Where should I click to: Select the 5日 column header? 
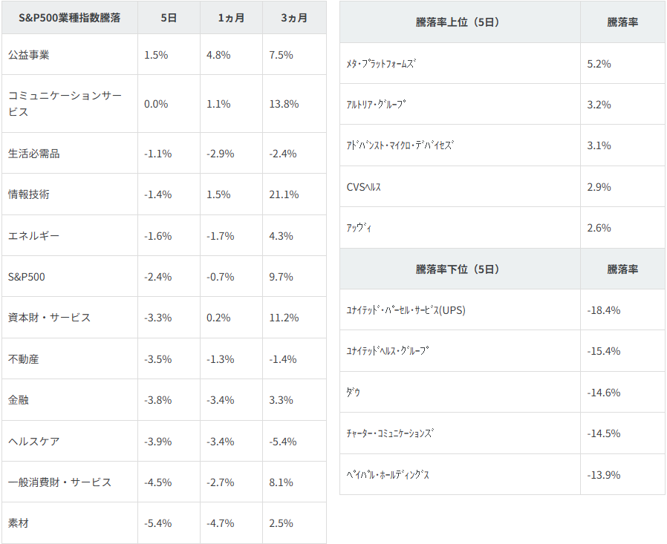[169, 18]
